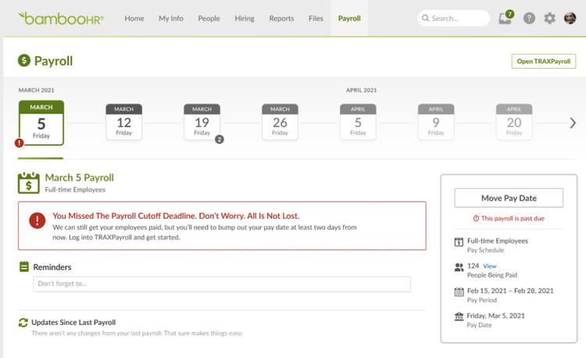The width and height of the screenshot is (586, 358).
Task: Click the Move Pay Date button
Action: (x=509, y=198)
